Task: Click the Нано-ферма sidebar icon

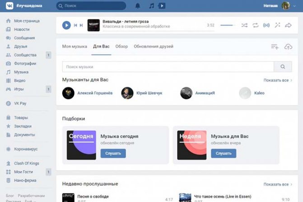Action: 8,180
